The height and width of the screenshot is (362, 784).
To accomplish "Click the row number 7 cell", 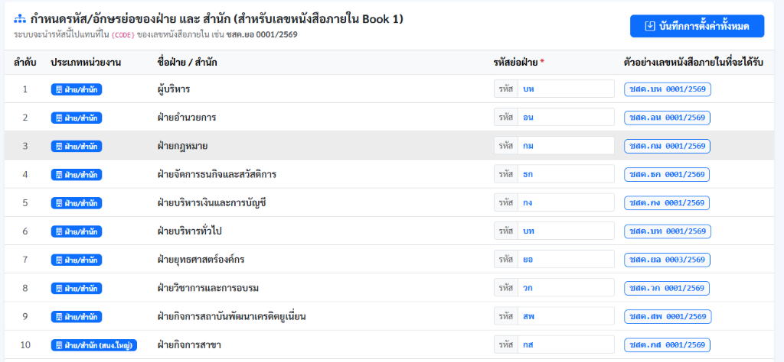I will point(25,260).
